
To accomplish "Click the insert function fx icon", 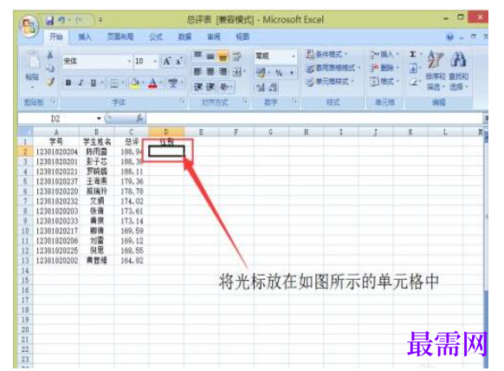I will click(x=139, y=118).
